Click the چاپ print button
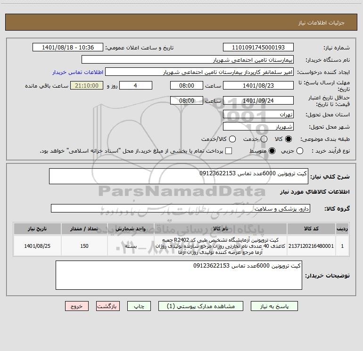 139,306
